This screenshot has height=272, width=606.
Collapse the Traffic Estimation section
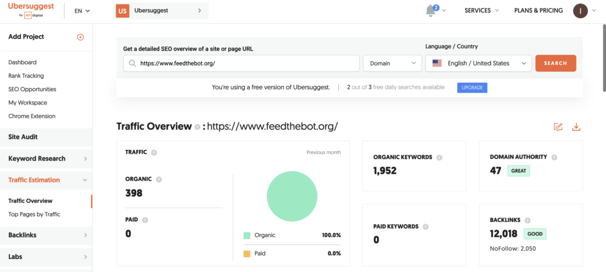[x=46, y=180]
